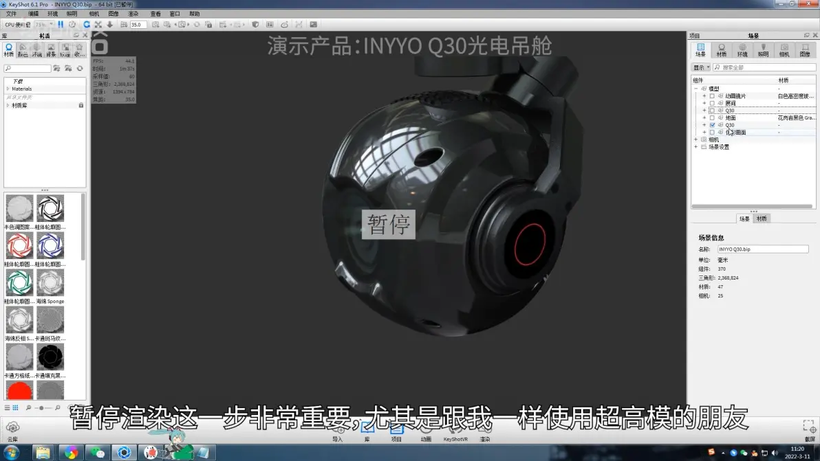Image resolution: width=820 pixels, height=461 pixels.
Task: Click the refresh icon beside library search
Action: [x=80, y=69]
